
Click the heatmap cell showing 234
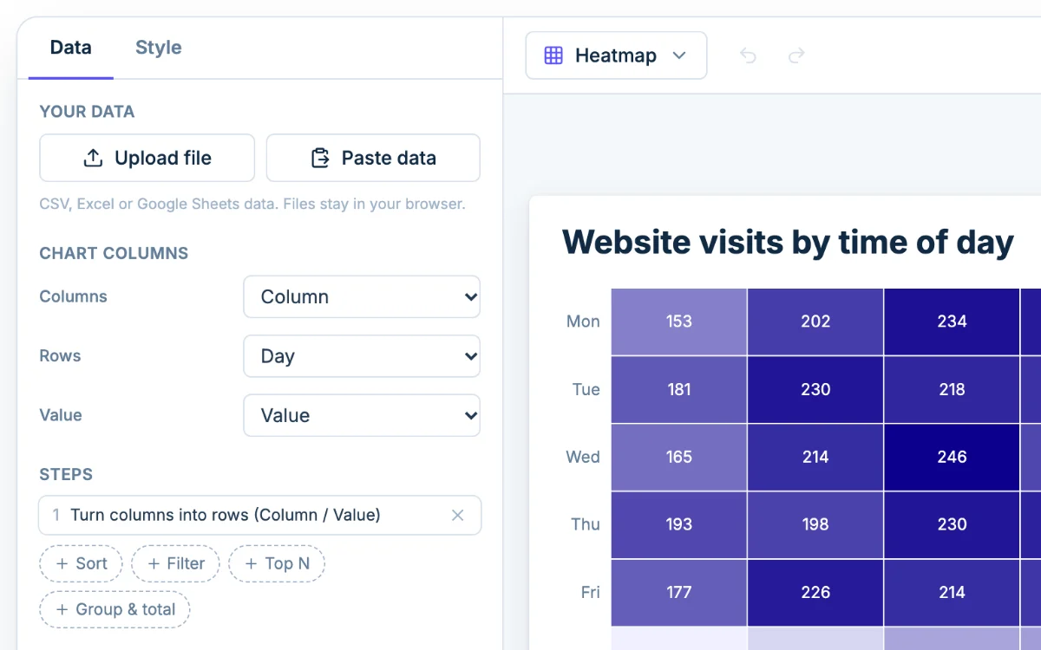tap(953, 322)
